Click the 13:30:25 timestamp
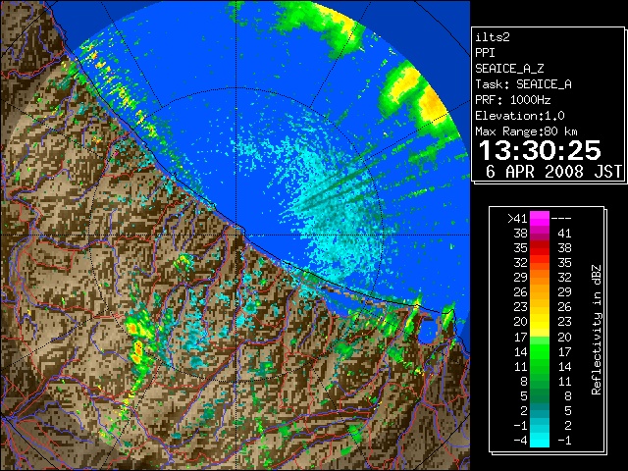The width and height of the screenshot is (628, 471). click(540, 150)
